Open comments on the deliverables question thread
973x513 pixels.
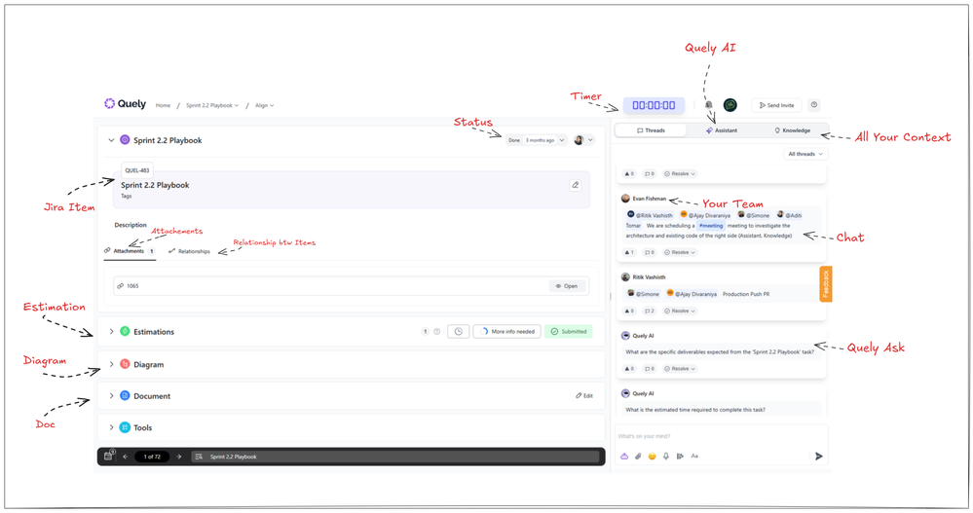tap(649, 369)
